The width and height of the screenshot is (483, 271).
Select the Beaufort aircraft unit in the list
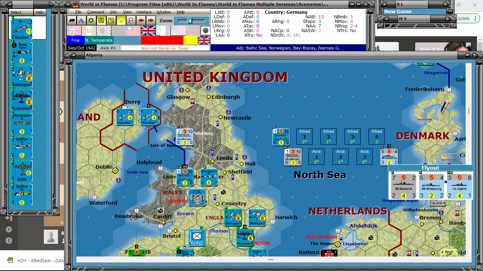click(x=22, y=29)
